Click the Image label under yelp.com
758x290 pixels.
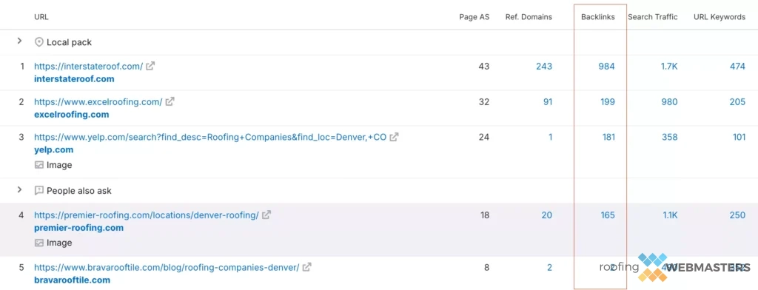pyautogui.click(x=59, y=165)
